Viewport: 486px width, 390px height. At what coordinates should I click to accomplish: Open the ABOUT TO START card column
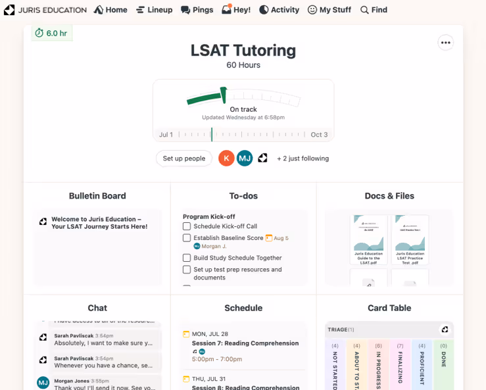[x=356, y=365]
